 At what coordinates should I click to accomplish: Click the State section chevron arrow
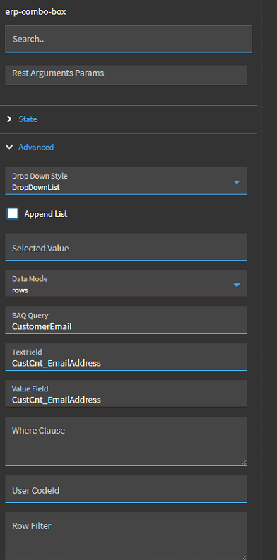tap(10, 119)
